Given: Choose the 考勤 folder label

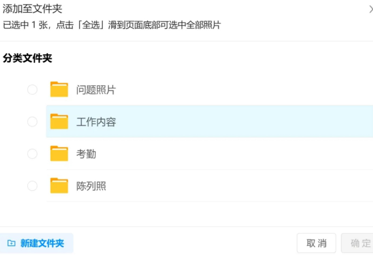Looking at the screenshot, I should (x=86, y=154).
